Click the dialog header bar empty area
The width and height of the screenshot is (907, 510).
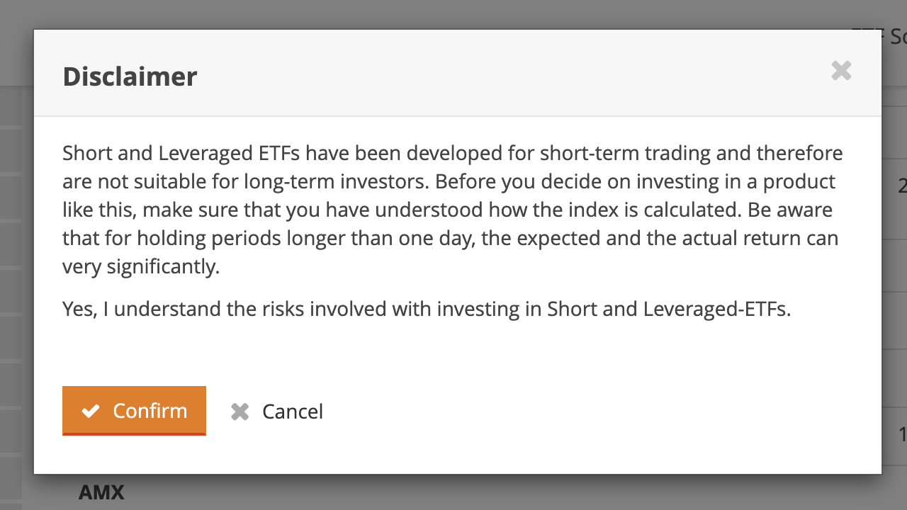tap(496, 74)
